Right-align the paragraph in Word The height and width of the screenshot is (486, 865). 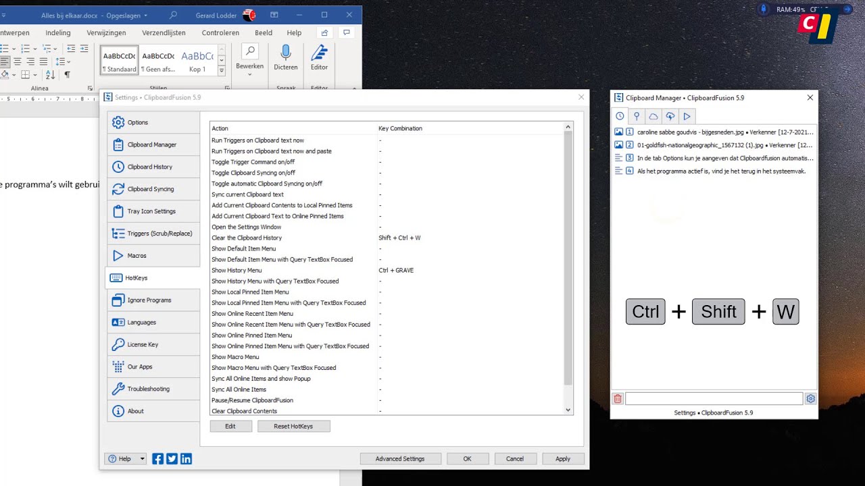(x=30, y=61)
